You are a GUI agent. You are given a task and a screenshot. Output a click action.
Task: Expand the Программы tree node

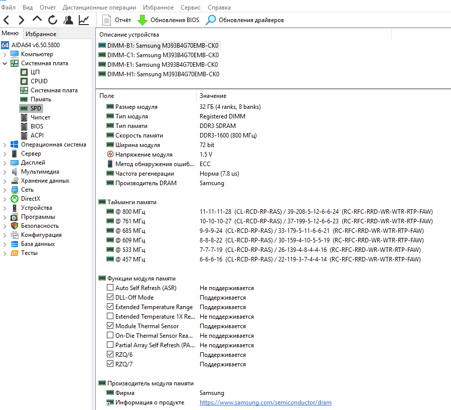coord(5,217)
